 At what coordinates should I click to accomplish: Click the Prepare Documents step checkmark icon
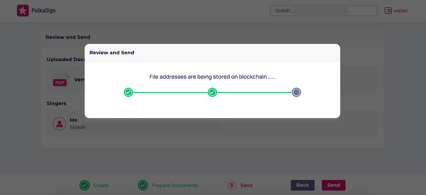coord(143,185)
